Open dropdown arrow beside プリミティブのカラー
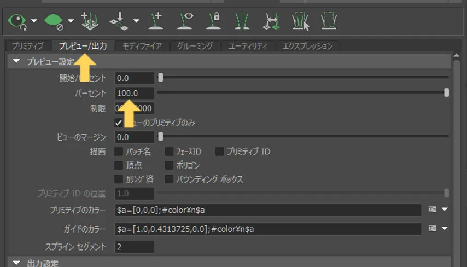This screenshot has width=467, height=267. (445, 210)
